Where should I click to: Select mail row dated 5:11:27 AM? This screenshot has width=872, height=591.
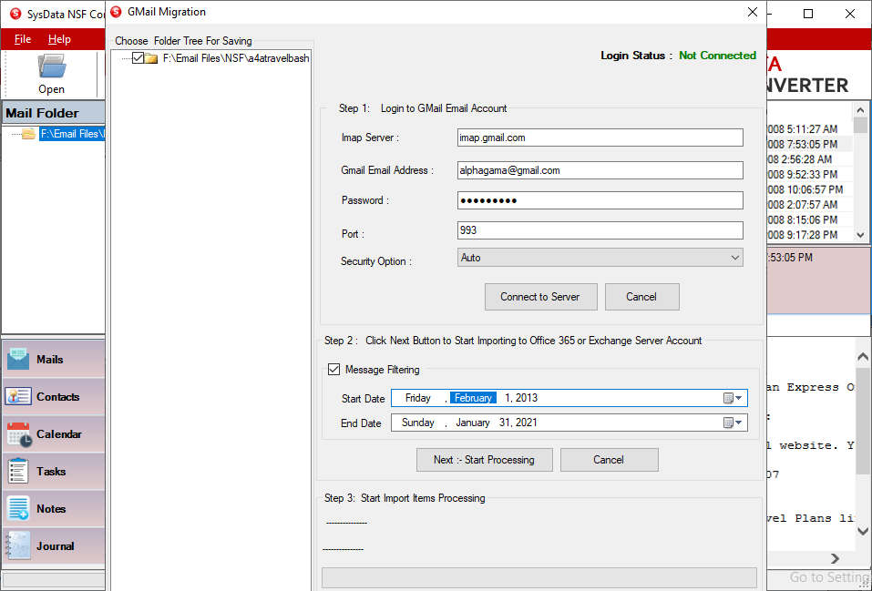pos(810,129)
